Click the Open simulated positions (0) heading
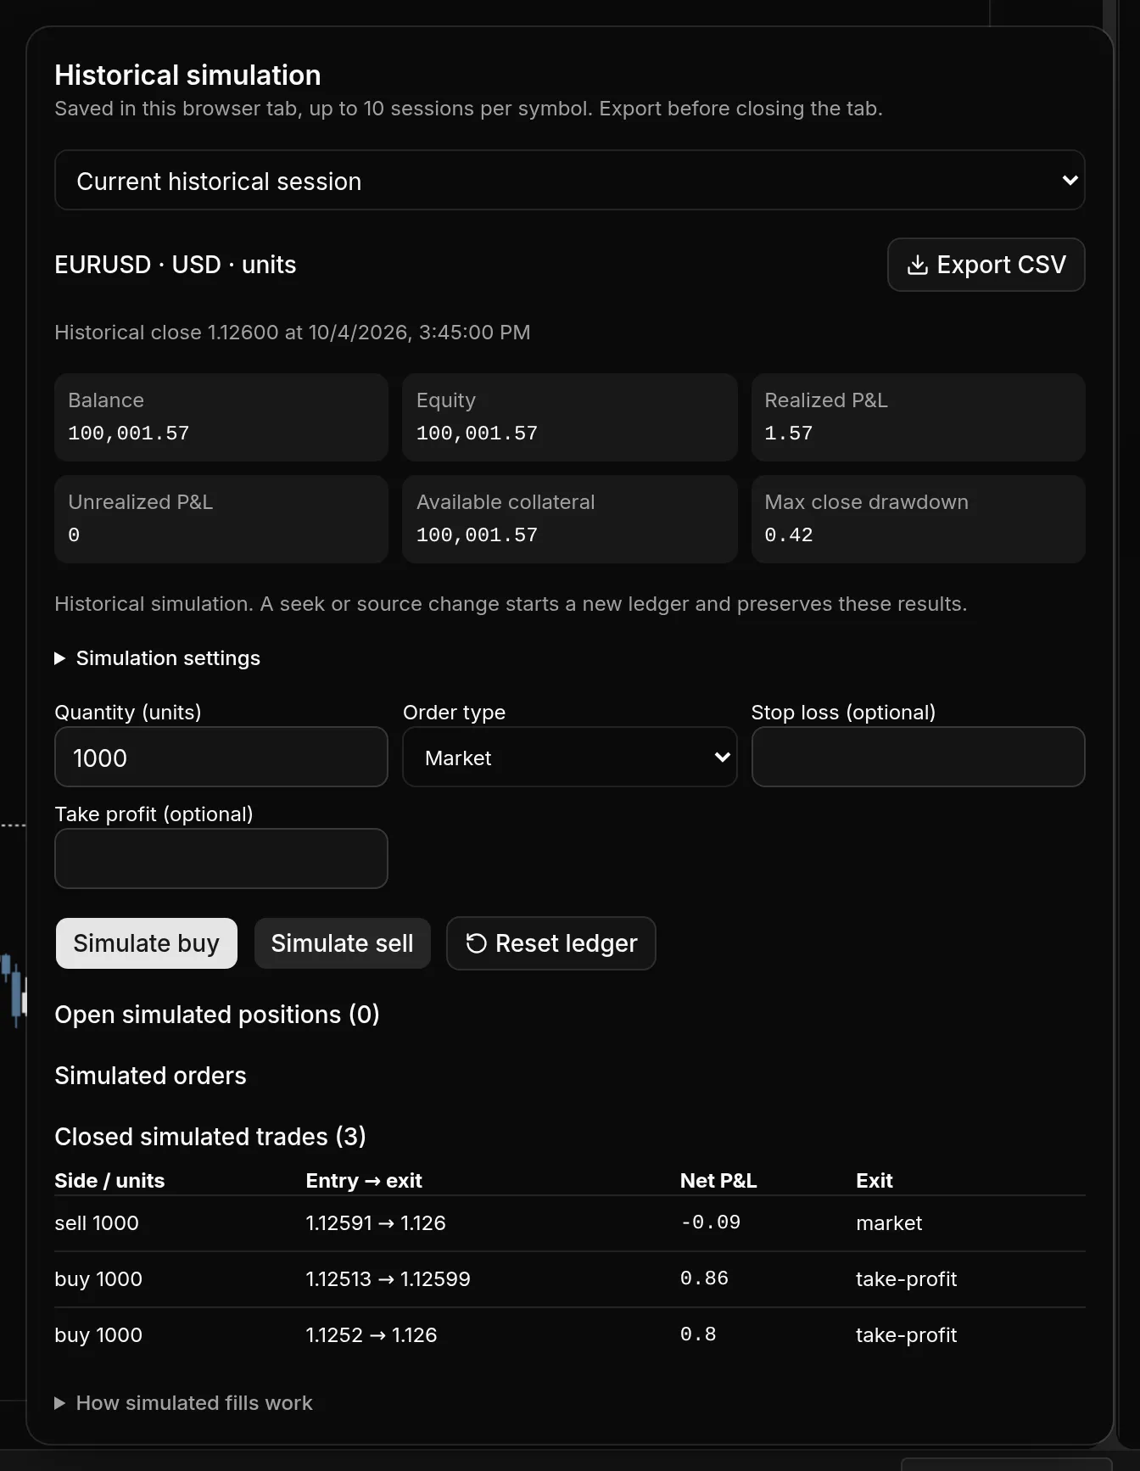1140x1471 pixels. (217, 1015)
